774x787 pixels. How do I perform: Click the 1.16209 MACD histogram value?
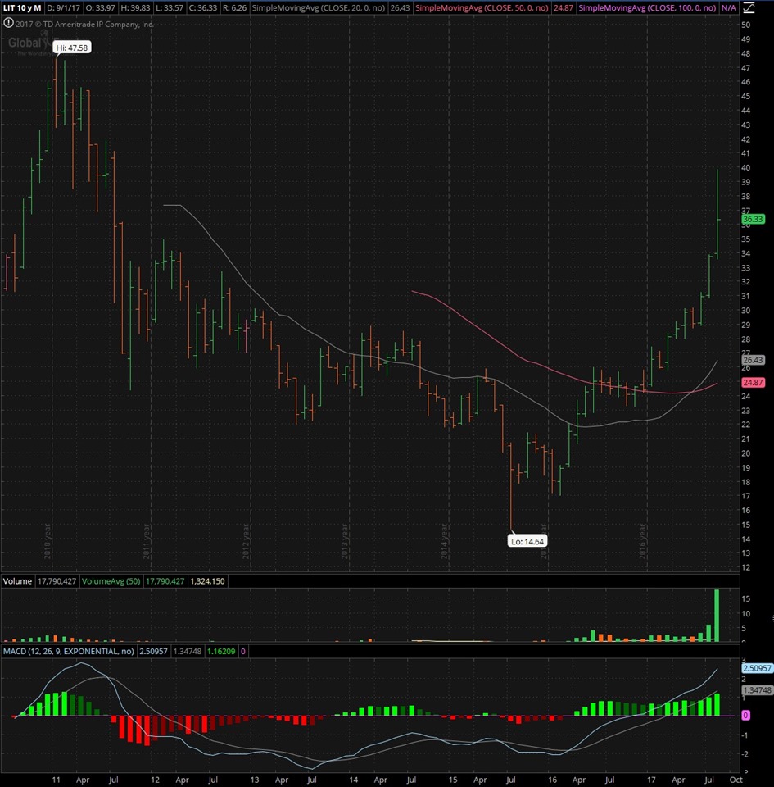221,651
